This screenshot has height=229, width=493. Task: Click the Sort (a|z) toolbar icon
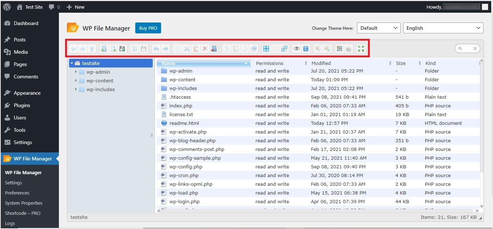[348, 49]
